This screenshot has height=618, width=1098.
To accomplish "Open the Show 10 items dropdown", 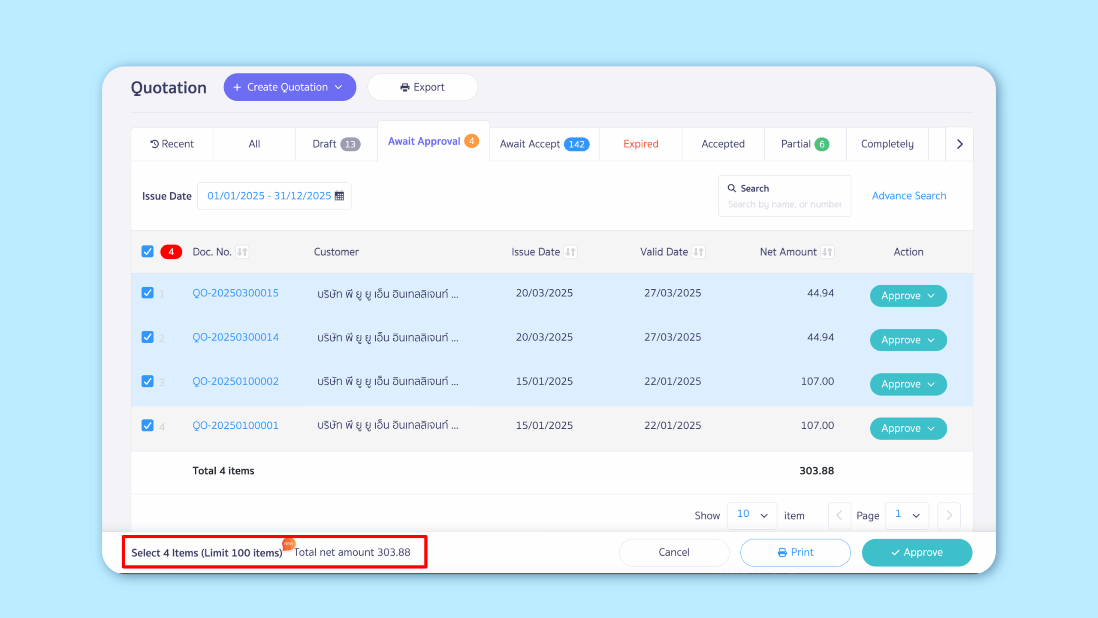I will (x=752, y=515).
